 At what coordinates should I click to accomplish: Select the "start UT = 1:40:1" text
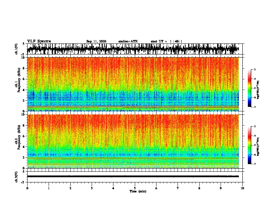pyautogui.click(x=166, y=41)
